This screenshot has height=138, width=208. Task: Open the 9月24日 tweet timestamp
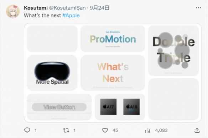point(99,8)
